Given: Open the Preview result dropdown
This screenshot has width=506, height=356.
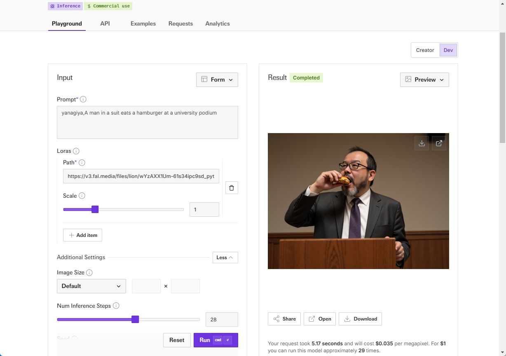Looking at the screenshot, I should click(424, 80).
